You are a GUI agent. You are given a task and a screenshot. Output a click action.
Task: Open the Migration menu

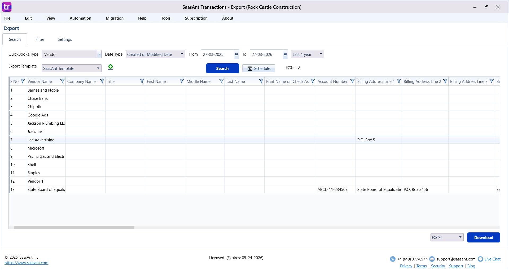pyautogui.click(x=115, y=18)
